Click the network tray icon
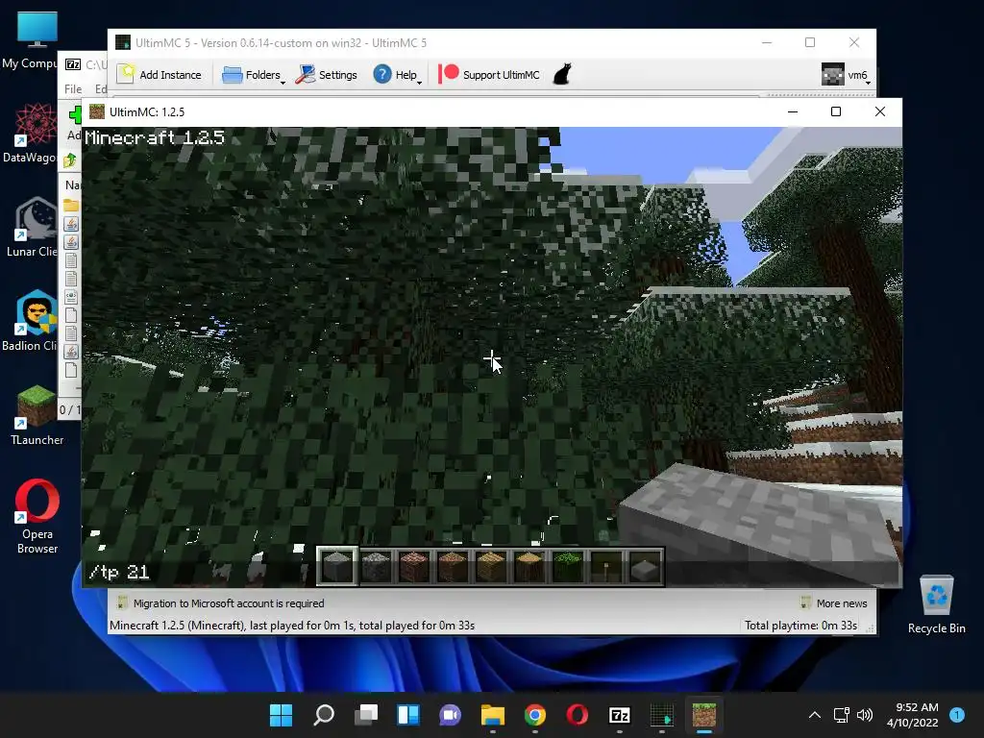 click(841, 715)
